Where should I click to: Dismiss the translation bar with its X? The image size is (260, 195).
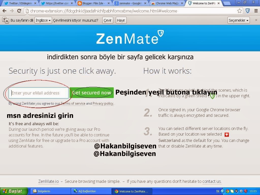coord(256,20)
